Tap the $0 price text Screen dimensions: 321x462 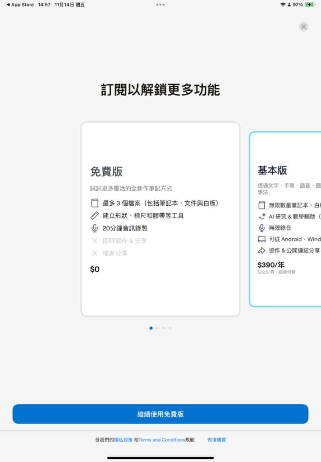(x=95, y=269)
